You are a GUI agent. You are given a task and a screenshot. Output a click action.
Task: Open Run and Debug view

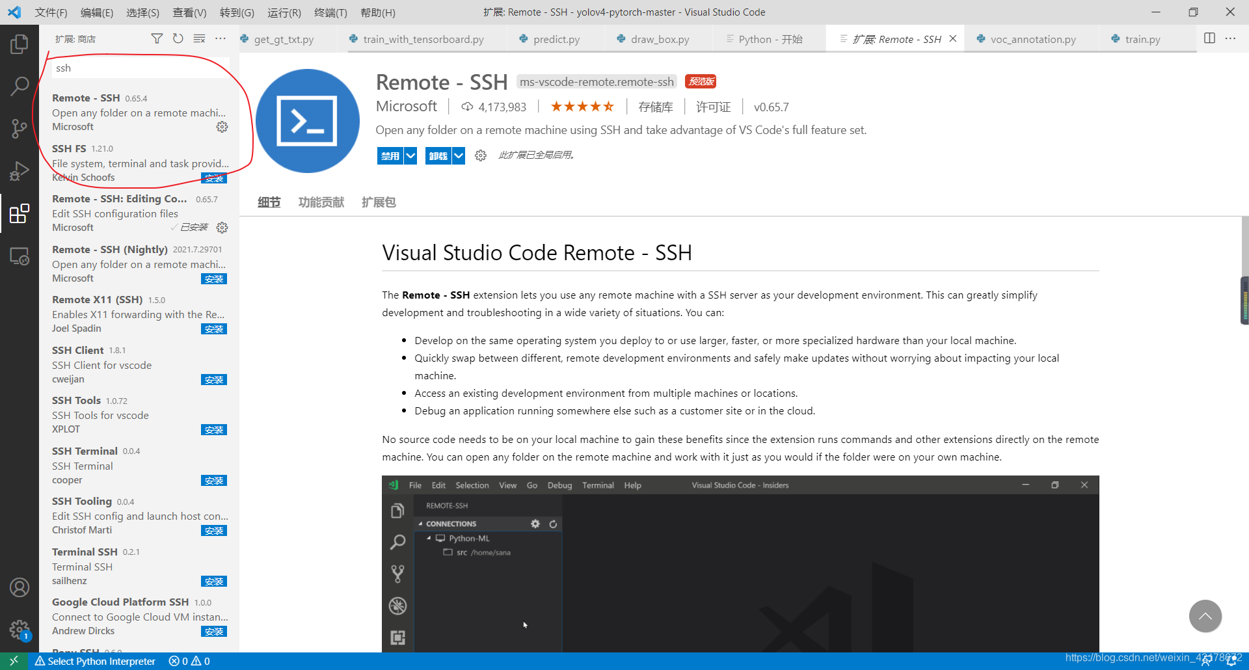[20, 171]
